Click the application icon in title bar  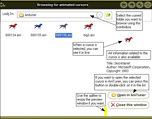click(x=2, y=5)
